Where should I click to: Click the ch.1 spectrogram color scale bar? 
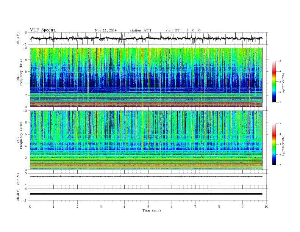tap(274, 82)
